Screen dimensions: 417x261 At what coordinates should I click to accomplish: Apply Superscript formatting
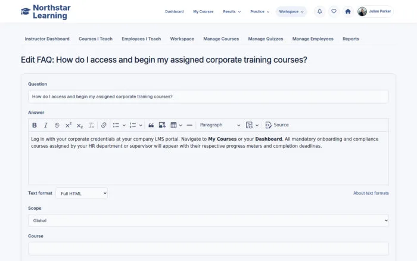[x=69, y=125]
